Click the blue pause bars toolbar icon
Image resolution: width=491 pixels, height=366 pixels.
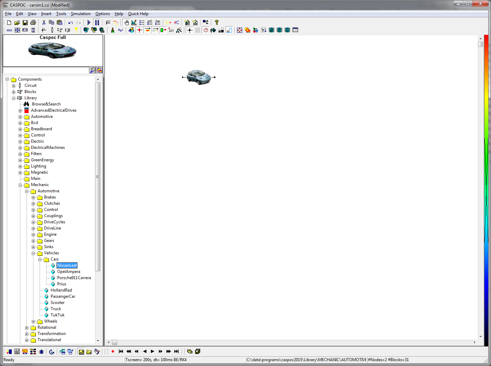(97, 22)
